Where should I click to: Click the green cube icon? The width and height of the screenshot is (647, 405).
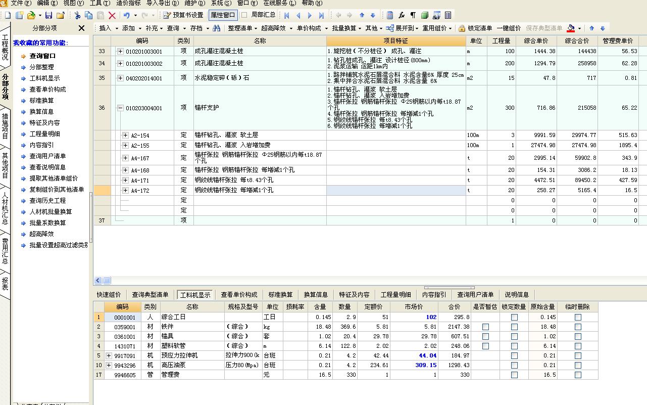tap(425, 15)
